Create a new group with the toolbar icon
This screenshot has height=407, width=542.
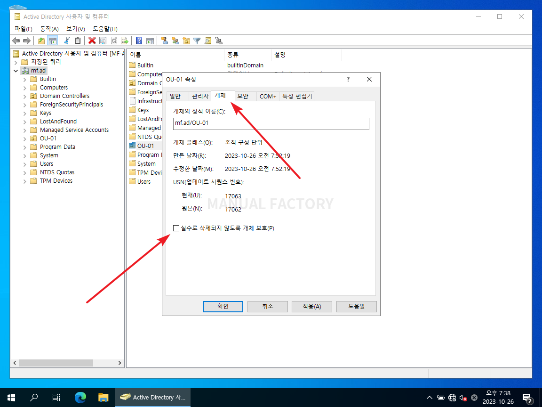(175, 41)
